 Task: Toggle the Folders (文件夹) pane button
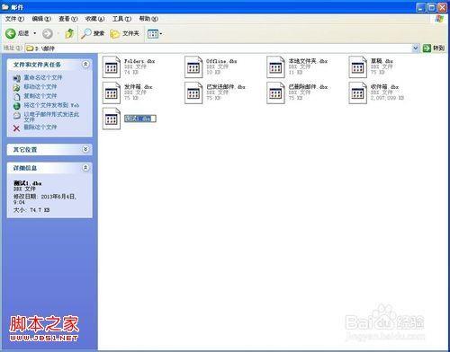124,33
